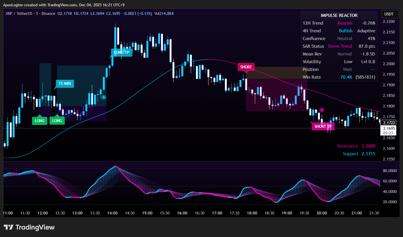The height and width of the screenshot is (237, 403).
Task: Click the Bullish trend value
Action: (346, 31)
